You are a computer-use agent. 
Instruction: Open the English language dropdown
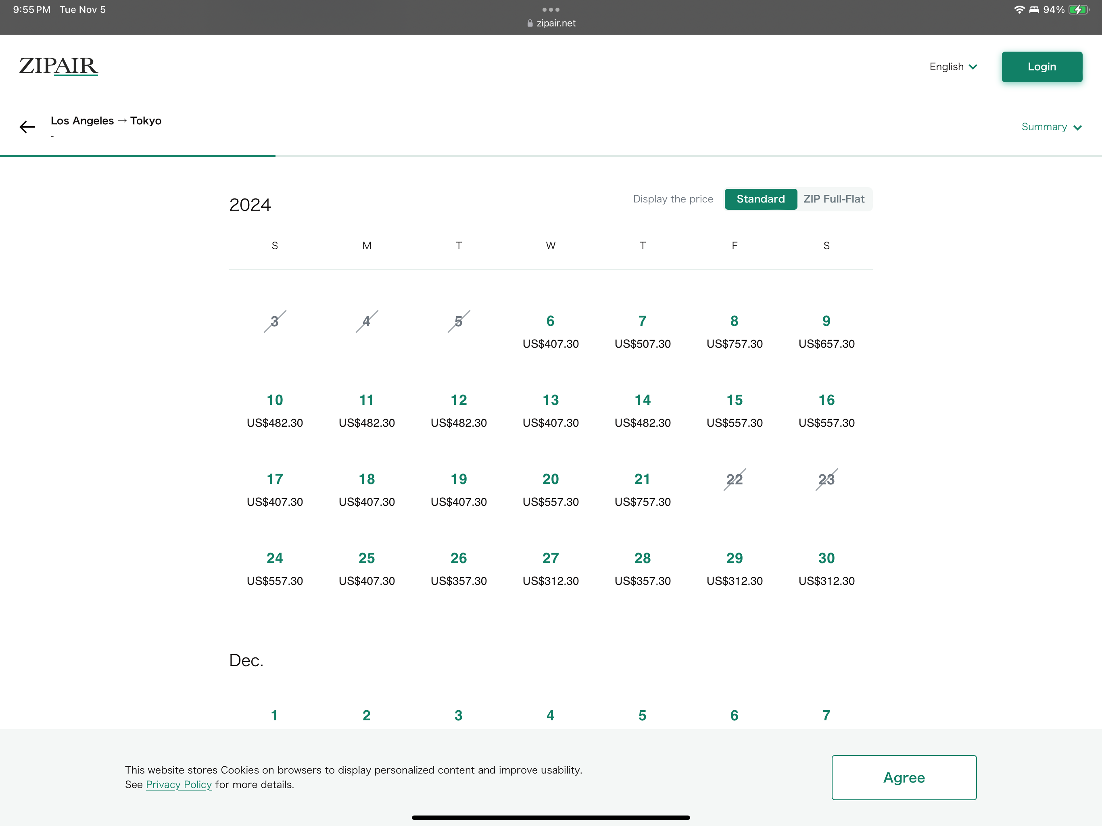[x=953, y=67]
